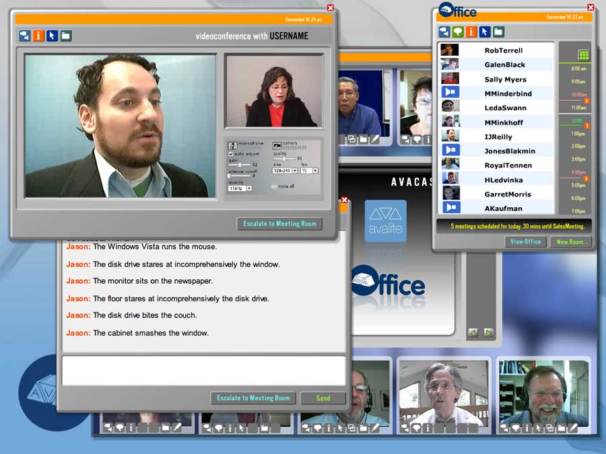Enable the mute all checkbox
The width and height of the screenshot is (606, 454).
point(274,186)
